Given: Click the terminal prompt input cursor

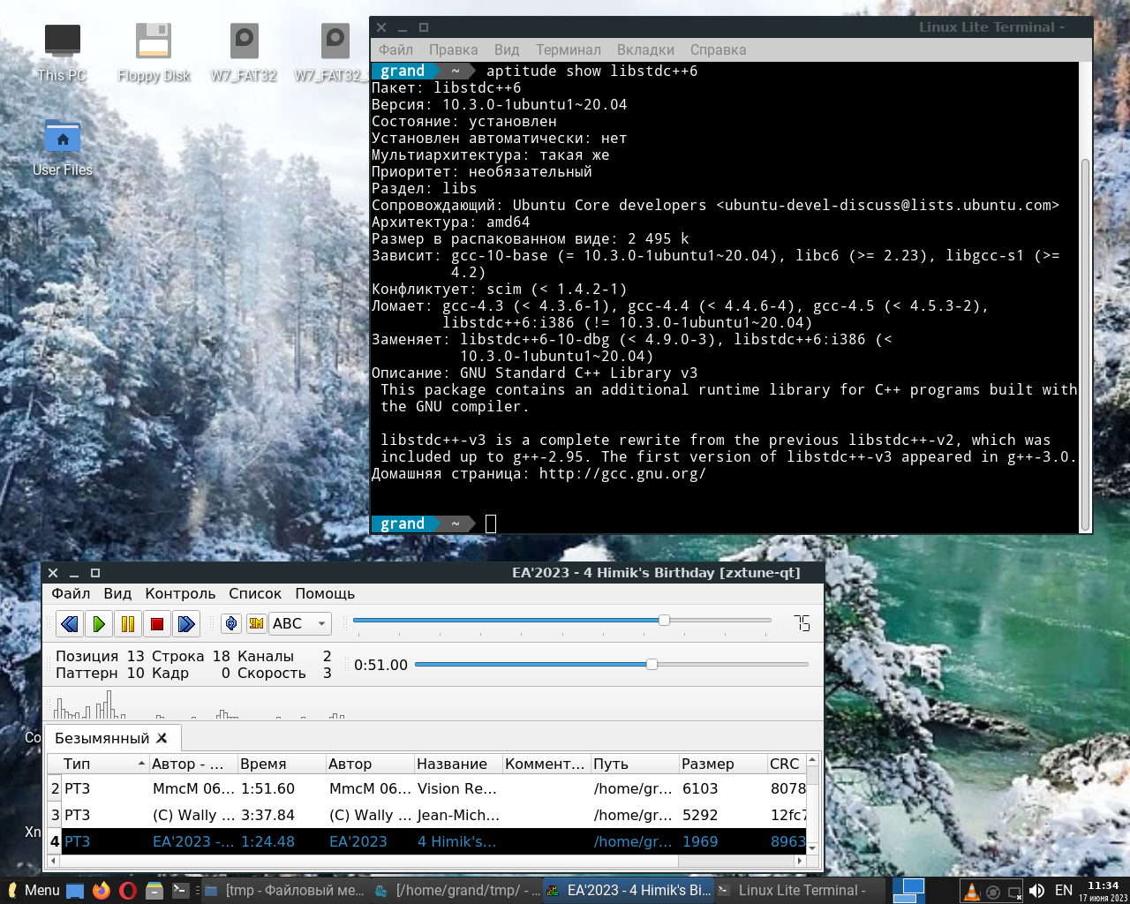Looking at the screenshot, I should coord(491,524).
